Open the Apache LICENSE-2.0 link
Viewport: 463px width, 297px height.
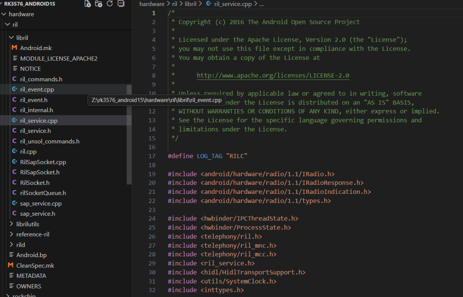(x=273, y=75)
